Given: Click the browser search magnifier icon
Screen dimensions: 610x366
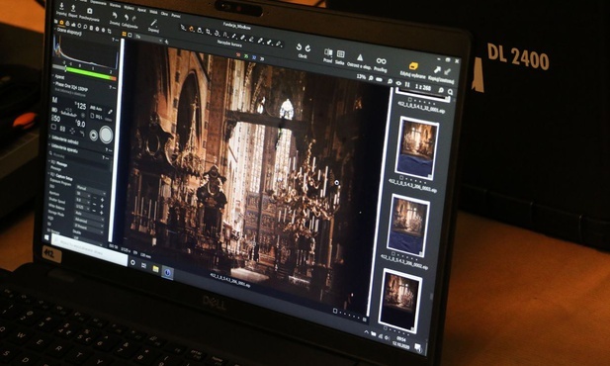Looking at the screenshot, I should click(451, 92).
